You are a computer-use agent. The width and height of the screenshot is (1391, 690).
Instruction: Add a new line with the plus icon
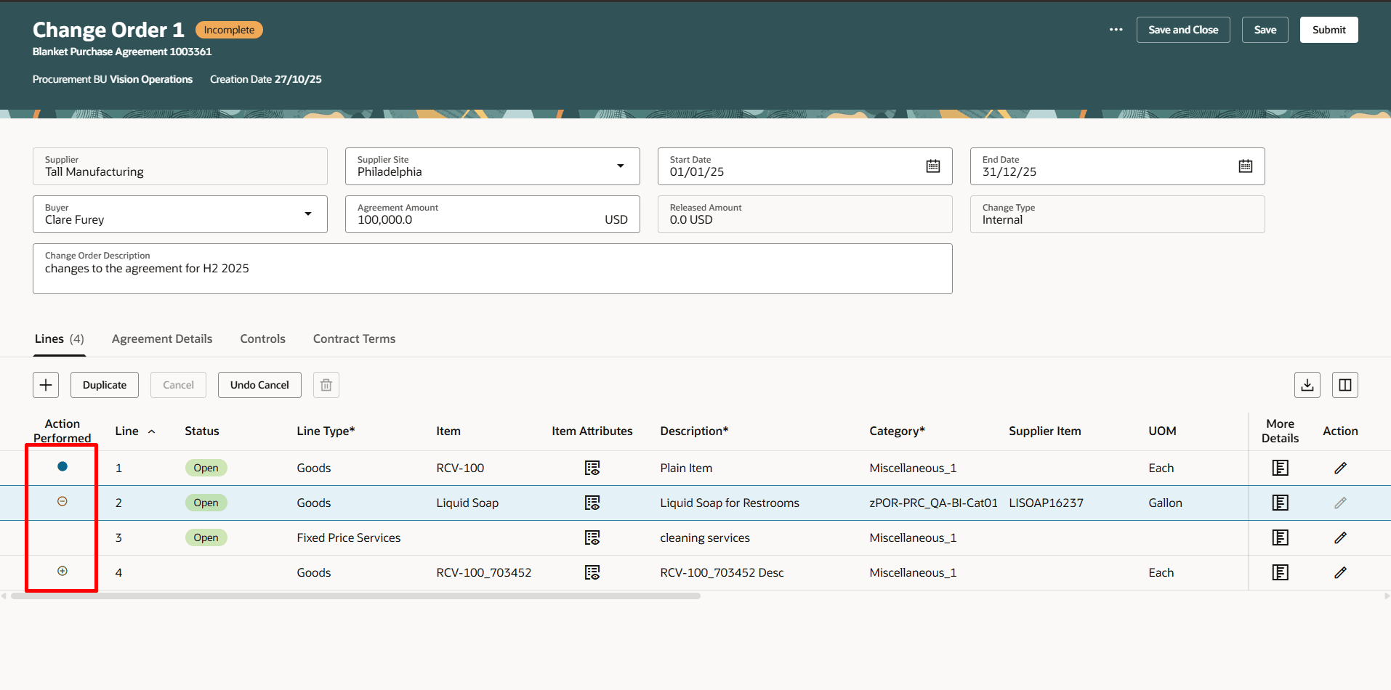(x=46, y=384)
